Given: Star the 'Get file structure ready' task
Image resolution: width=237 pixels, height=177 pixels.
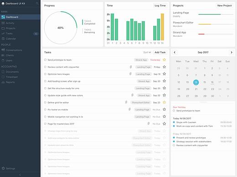Looking at the screenshot, I should tap(164, 88).
